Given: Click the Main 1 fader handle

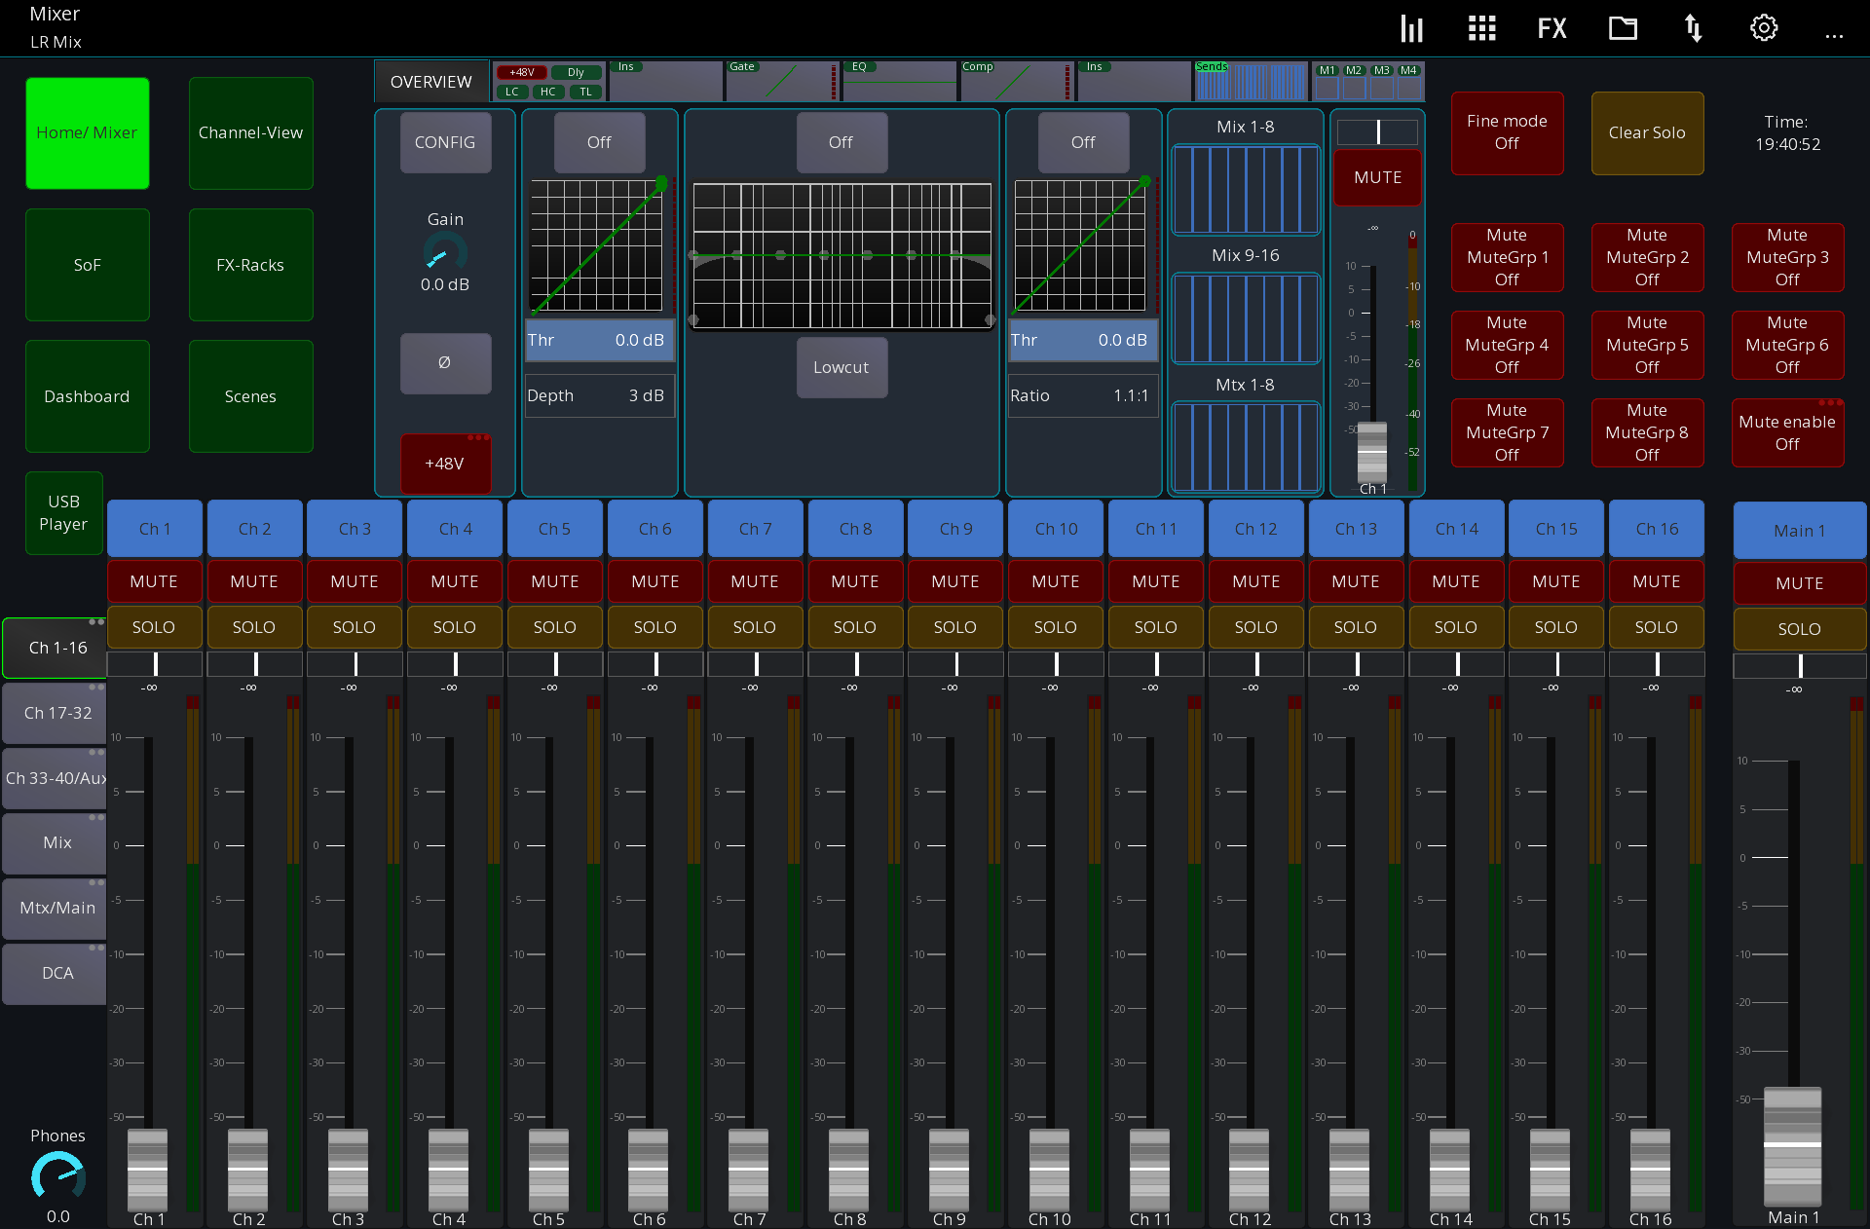Looking at the screenshot, I should 1792,1146.
